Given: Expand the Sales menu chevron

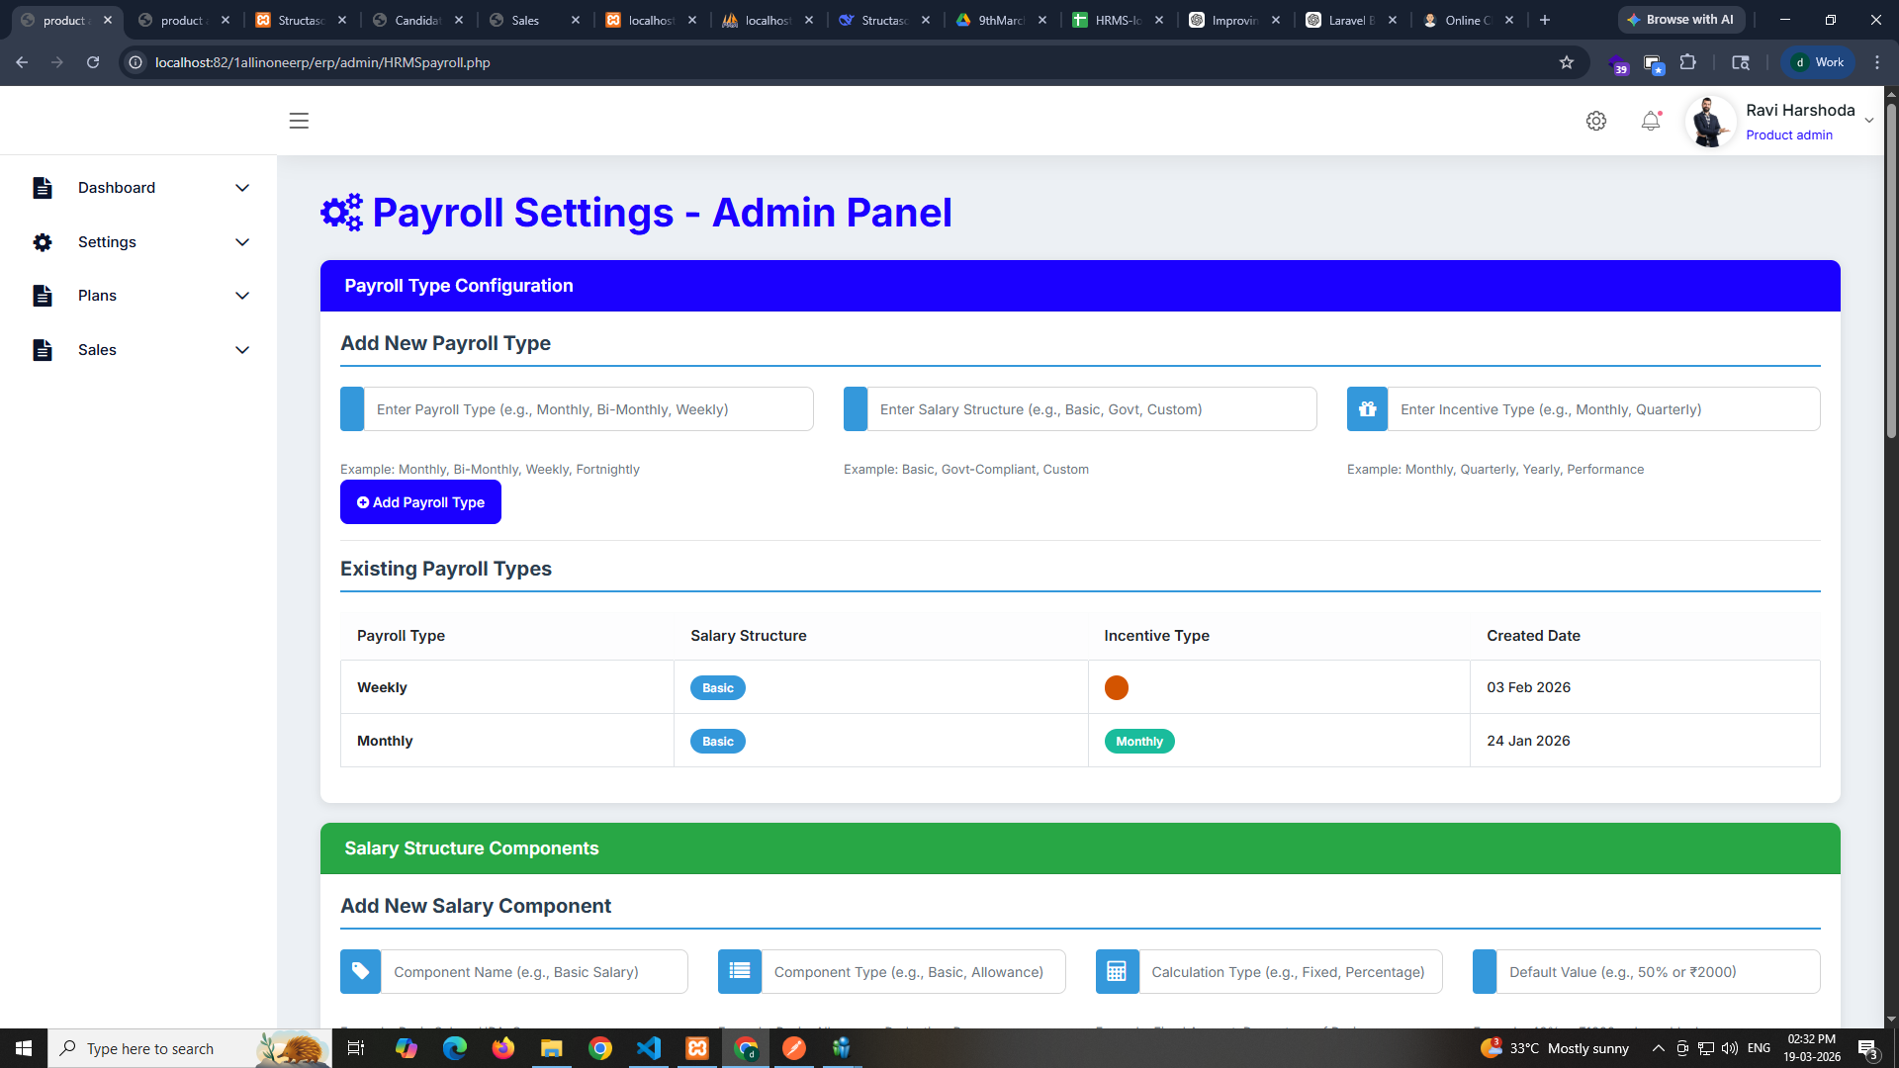Looking at the screenshot, I should click(242, 350).
